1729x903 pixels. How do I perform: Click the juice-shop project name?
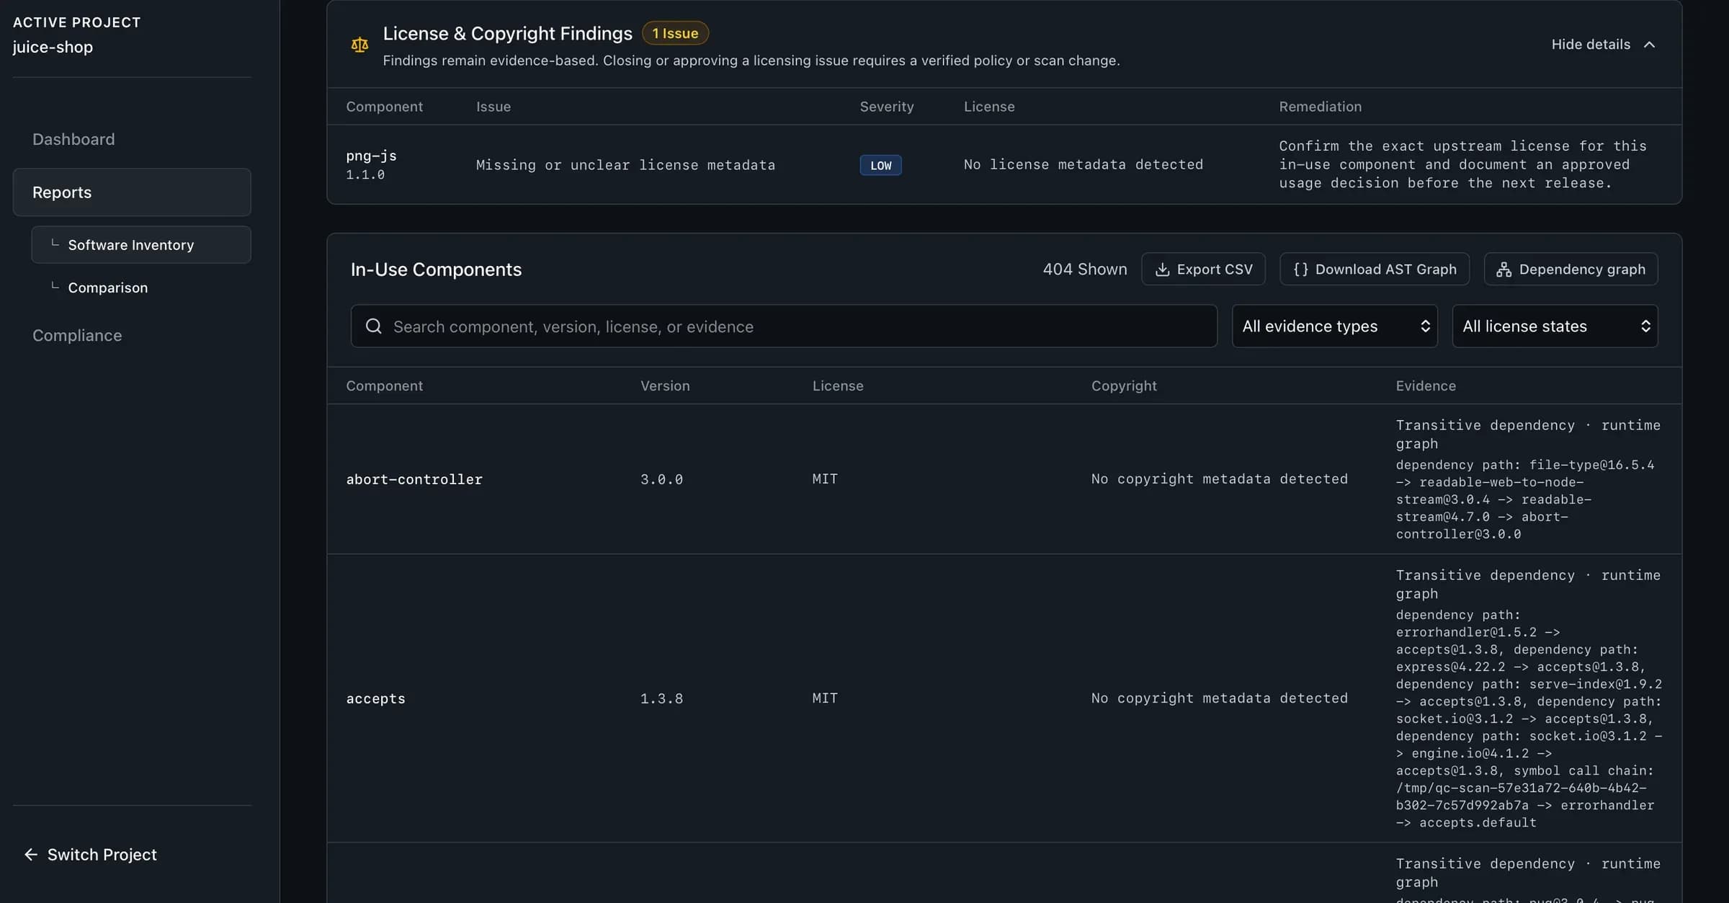click(53, 48)
